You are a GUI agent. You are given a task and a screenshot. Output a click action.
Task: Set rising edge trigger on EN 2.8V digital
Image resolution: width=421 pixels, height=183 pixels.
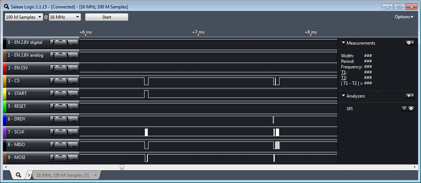(x=54, y=42)
